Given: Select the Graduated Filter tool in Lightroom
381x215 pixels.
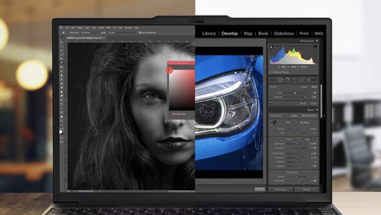Looking at the screenshot, I should [x=295, y=80].
